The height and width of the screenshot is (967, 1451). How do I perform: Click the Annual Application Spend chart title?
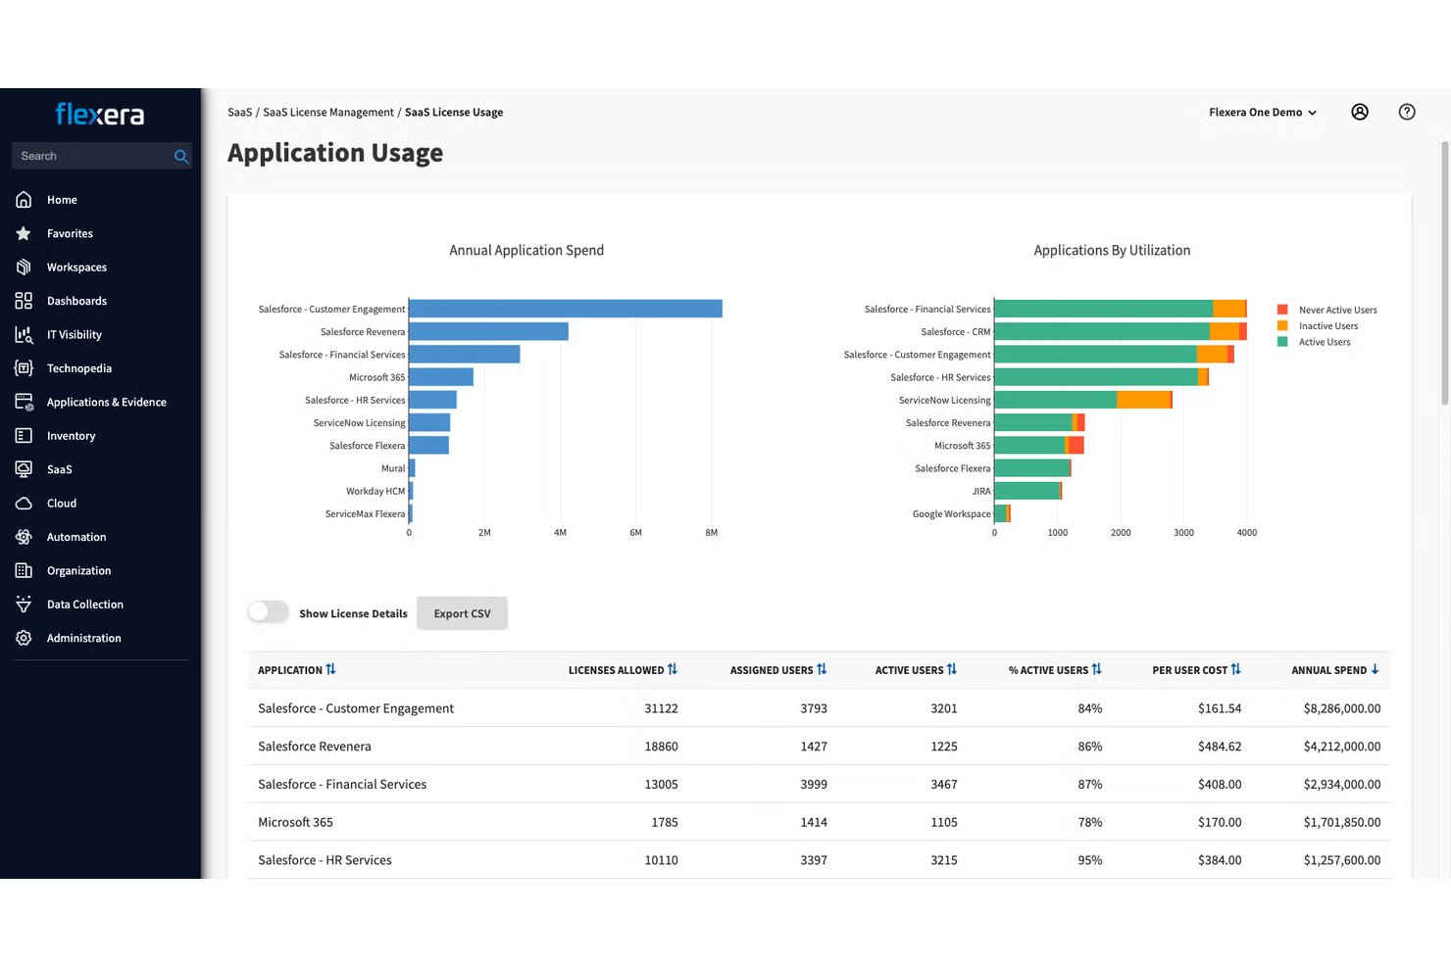pyautogui.click(x=526, y=251)
